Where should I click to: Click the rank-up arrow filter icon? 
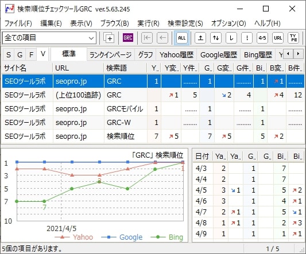[200, 38]
